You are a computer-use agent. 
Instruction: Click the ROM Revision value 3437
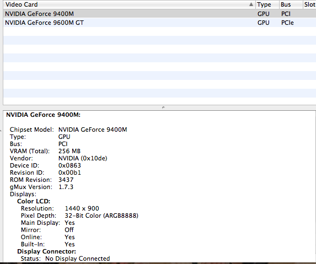coord(66,180)
